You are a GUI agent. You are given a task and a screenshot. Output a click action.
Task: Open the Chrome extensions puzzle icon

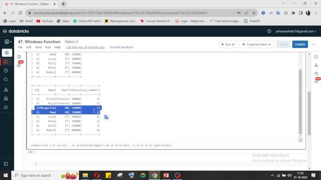(x=293, y=13)
